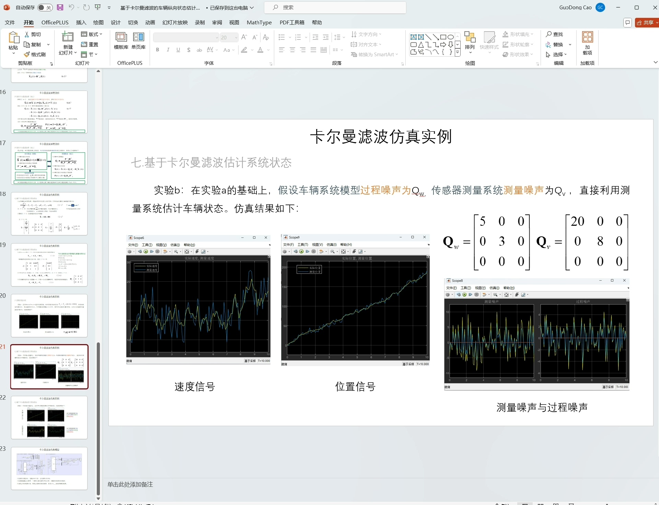This screenshot has width=659, height=505.
Task: Open the Template Library (模板库) icon
Action: coord(121,37)
